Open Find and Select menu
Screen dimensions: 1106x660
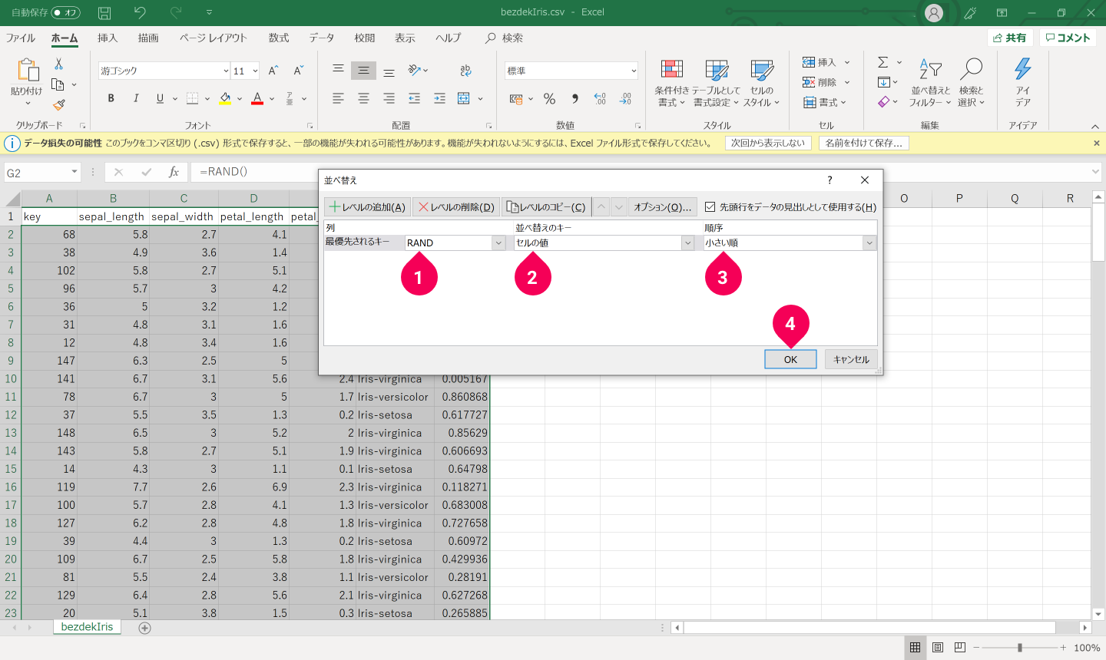click(971, 83)
